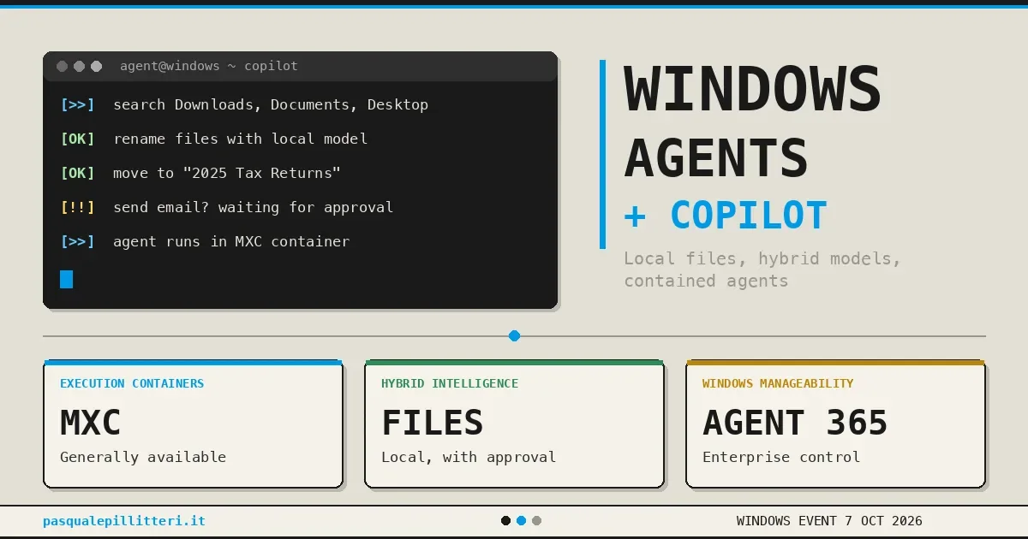
Task: Click 'Generally available' text in MXC card
Action: (143, 457)
